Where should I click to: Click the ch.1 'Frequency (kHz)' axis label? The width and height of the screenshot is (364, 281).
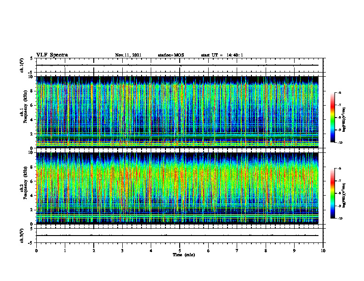[x=25, y=107]
